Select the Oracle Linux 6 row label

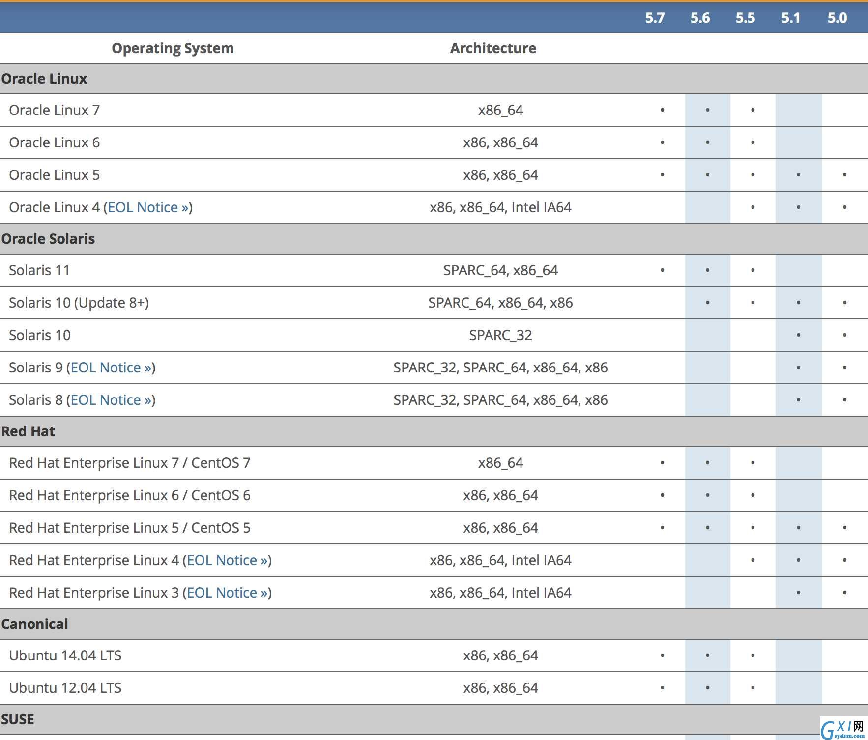click(55, 142)
